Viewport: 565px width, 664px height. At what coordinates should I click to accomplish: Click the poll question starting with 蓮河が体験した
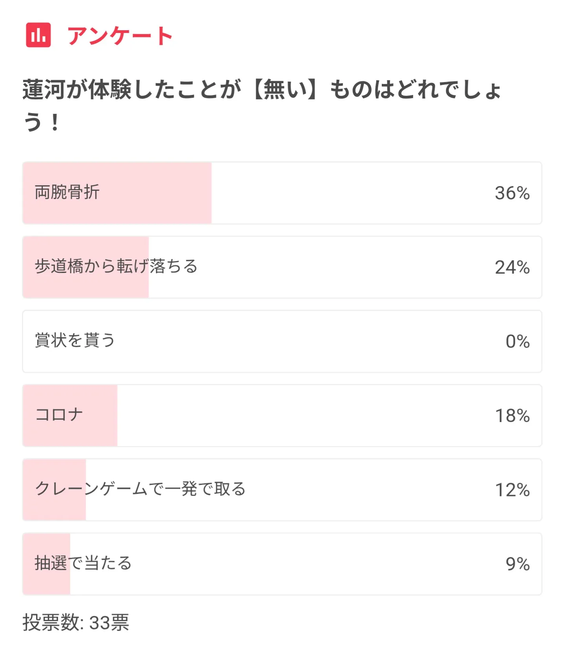click(x=261, y=105)
